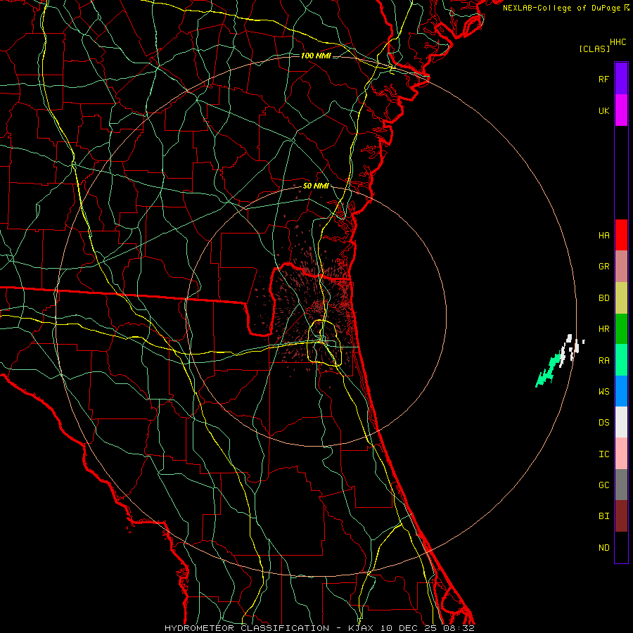Pick the aqua RA legend swatch
633x633 pixels.
621,360
